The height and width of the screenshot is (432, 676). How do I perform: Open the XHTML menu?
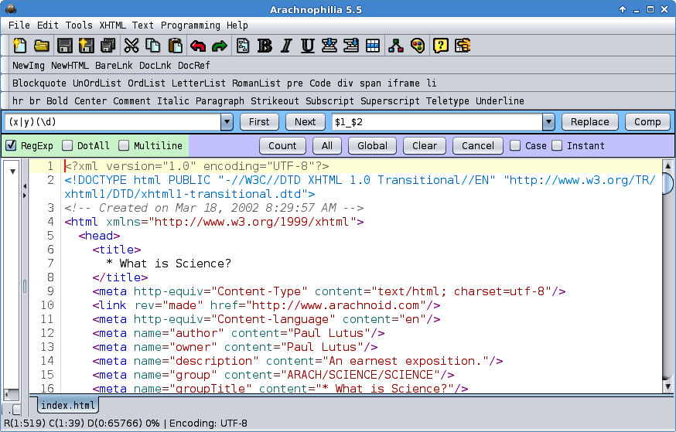coord(112,26)
